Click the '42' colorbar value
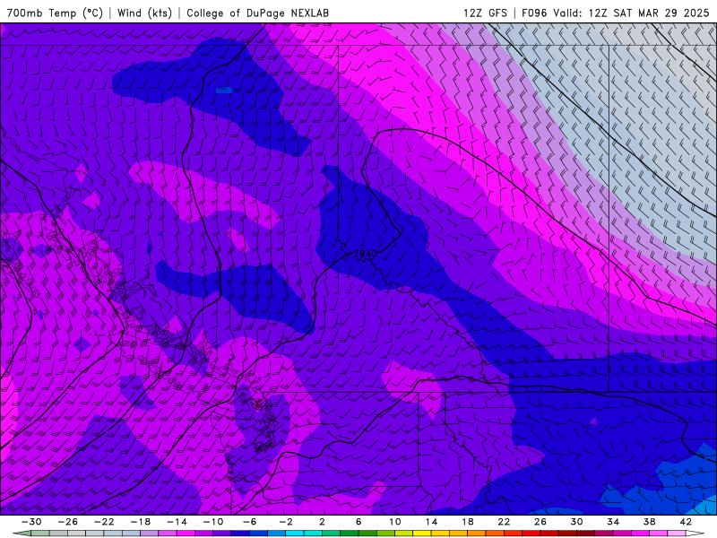 point(686,522)
